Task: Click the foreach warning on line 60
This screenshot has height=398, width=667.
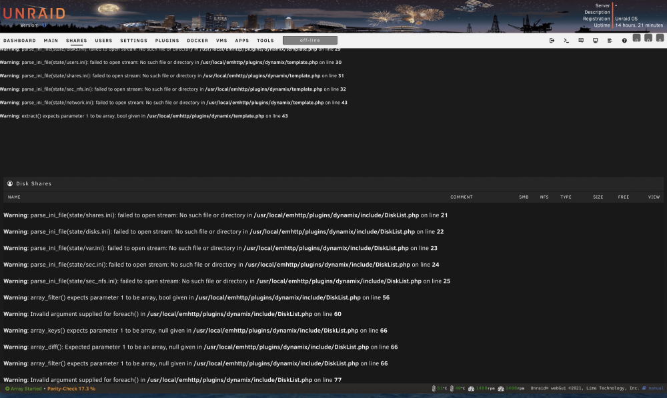Action: point(172,314)
